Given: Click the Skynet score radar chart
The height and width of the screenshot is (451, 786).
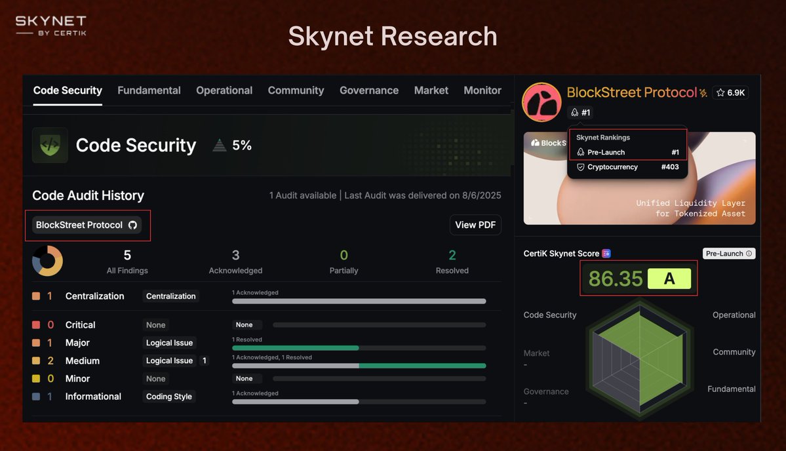Looking at the screenshot, I should pos(640,359).
